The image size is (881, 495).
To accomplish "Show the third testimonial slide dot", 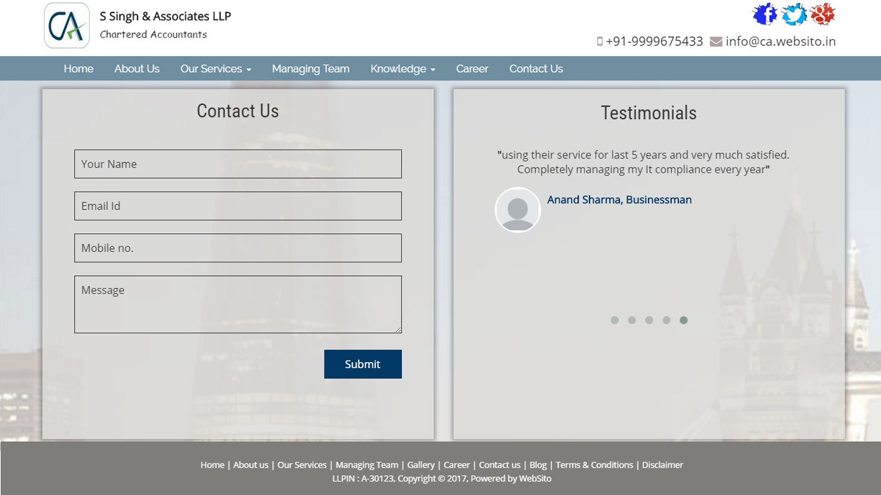I will 649,320.
